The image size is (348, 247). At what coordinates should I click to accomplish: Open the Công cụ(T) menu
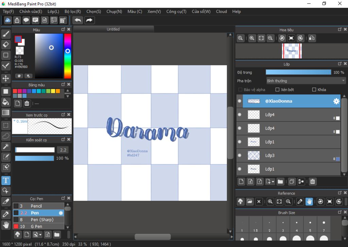click(176, 12)
